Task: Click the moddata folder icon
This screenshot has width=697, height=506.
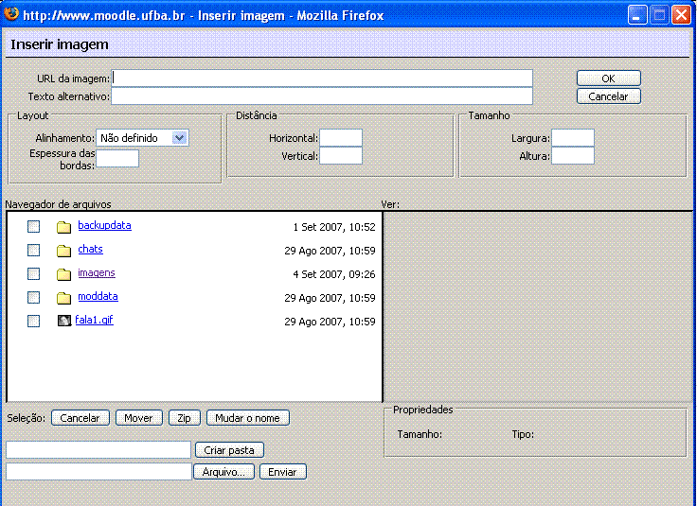Action: point(64,298)
